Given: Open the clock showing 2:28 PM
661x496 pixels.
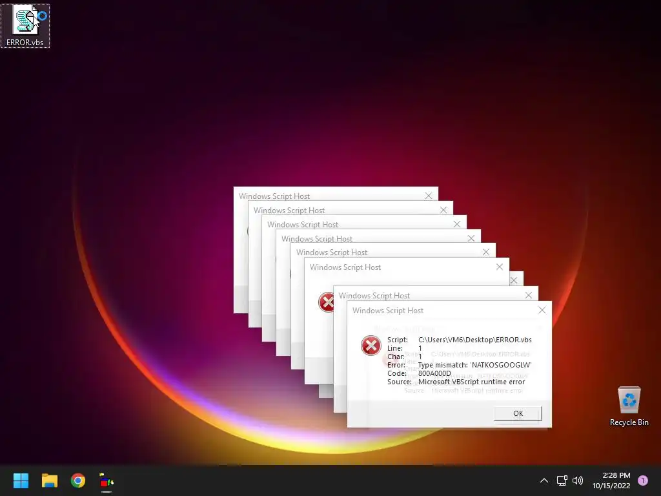Looking at the screenshot, I should 611,480.
